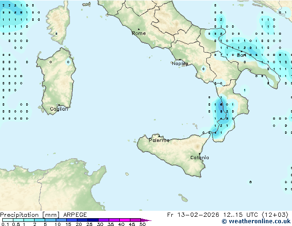Click the Rome city label
Image resolution: width=292 pixels, height=226 pixels.
pos(139,33)
